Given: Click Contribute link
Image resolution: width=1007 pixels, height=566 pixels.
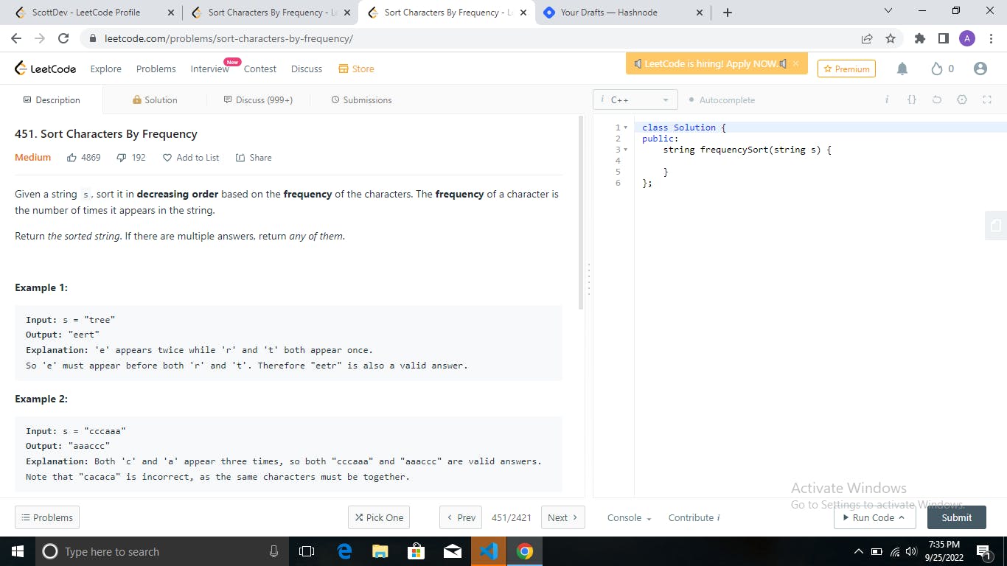Looking at the screenshot, I should point(694,518).
